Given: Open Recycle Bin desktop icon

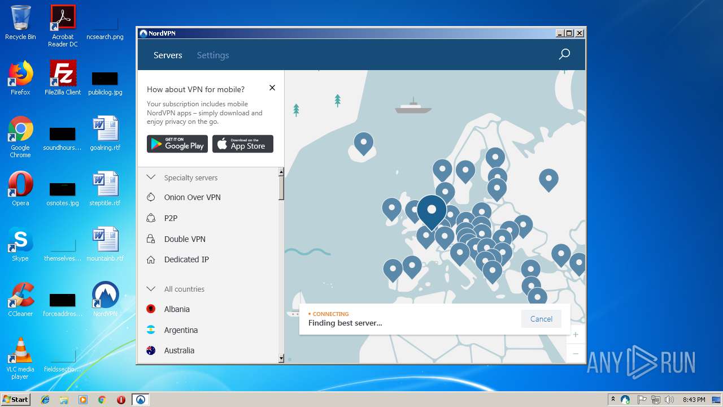Looking at the screenshot, I should [x=20, y=23].
